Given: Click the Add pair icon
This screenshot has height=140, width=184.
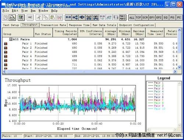Looking at the screenshot, I should (x=68, y=17).
